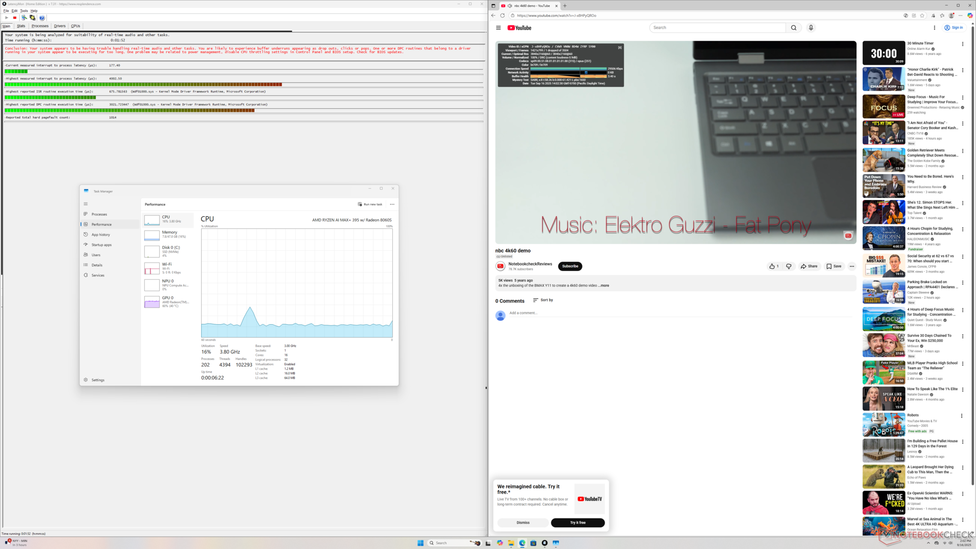The width and height of the screenshot is (976, 549).
Task: Select GPU 0 in the performance list
Action: pyautogui.click(x=168, y=301)
